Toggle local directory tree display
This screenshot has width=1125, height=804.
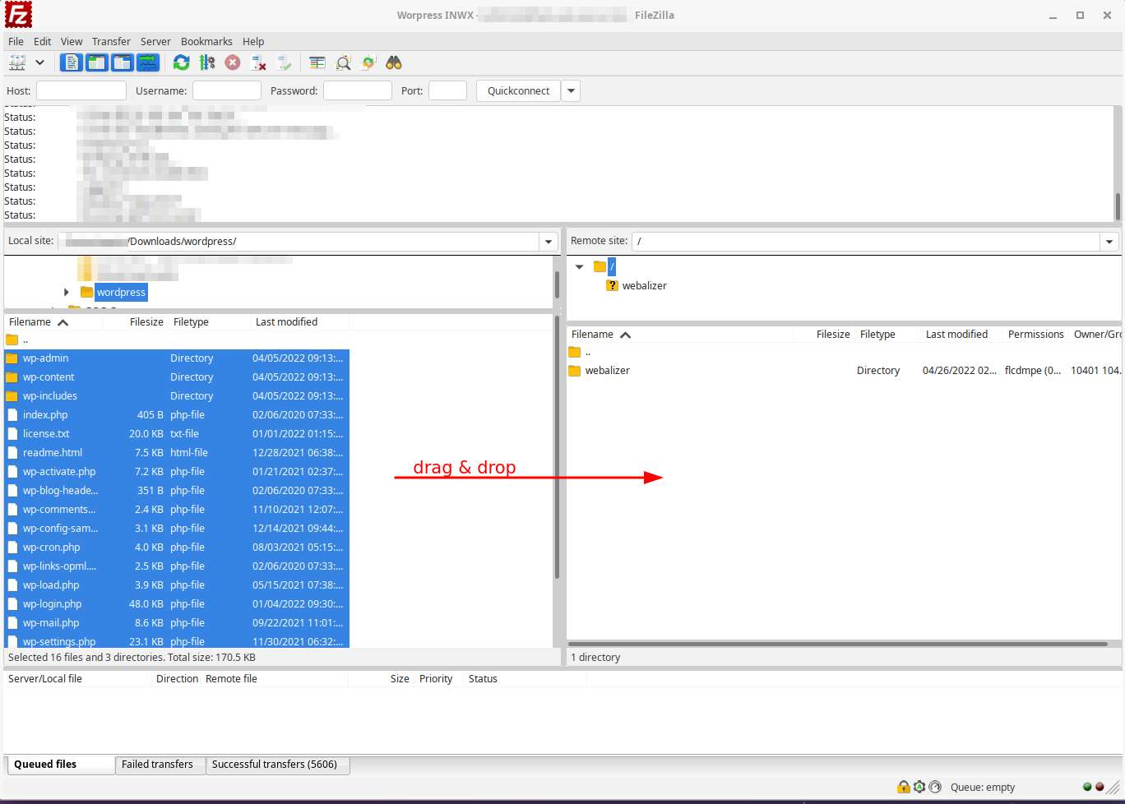tap(97, 62)
